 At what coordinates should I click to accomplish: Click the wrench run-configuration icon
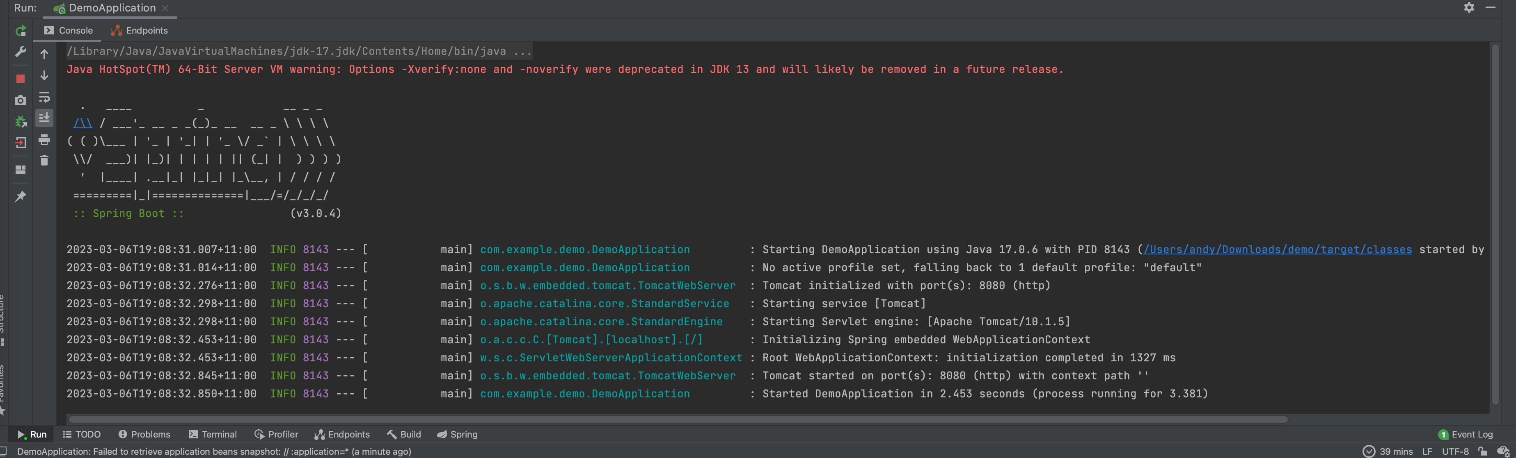tap(21, 52)
